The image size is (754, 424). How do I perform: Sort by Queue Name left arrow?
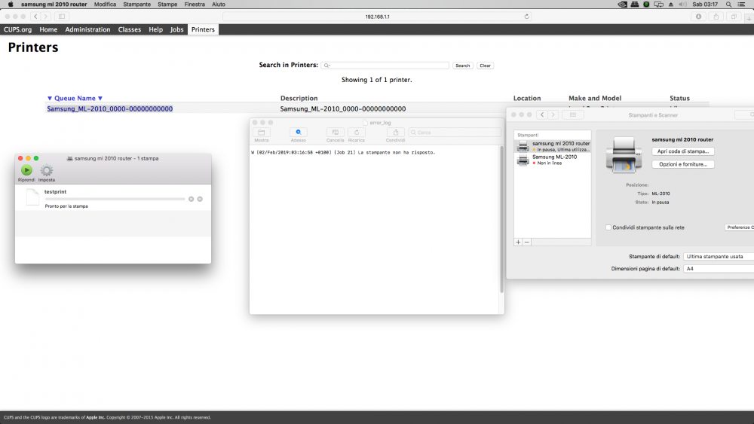click(50, 99)
